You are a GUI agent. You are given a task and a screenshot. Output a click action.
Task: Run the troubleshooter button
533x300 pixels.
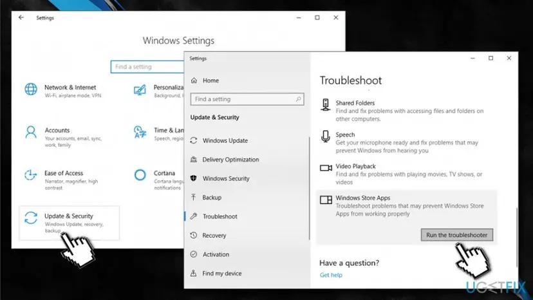click(457, 235)
